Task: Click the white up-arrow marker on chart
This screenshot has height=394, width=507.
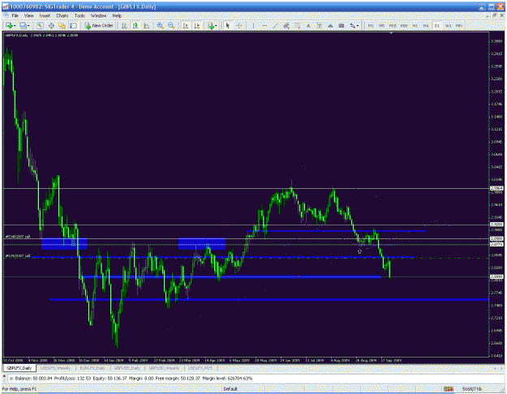Action: 359,251
